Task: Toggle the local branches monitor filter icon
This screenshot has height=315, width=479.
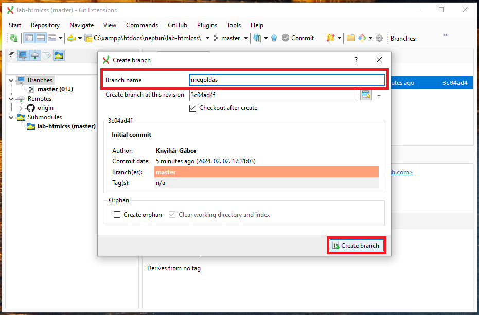Action: click(23, 55)
